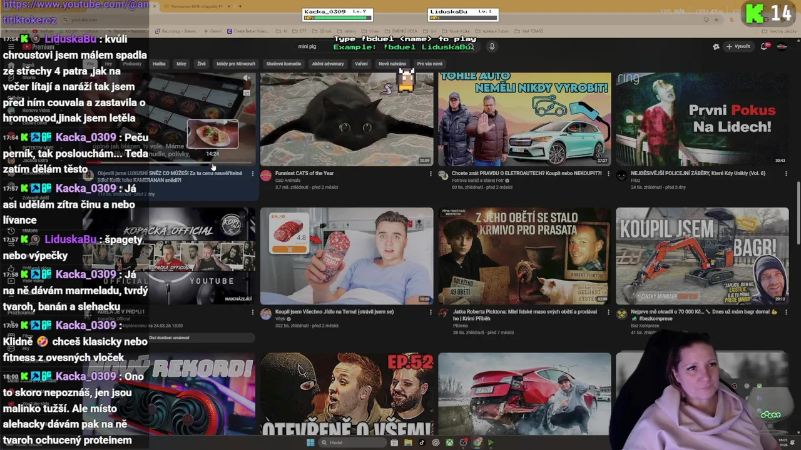801x450 pixels.
Task: Select the Nově nahráno chip
Action: tap(392, 64)
